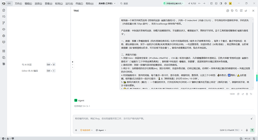The height and width of the screenshot is (140, 258).
Task: Open the 运行(R) menu
Action: coord(69,3)
